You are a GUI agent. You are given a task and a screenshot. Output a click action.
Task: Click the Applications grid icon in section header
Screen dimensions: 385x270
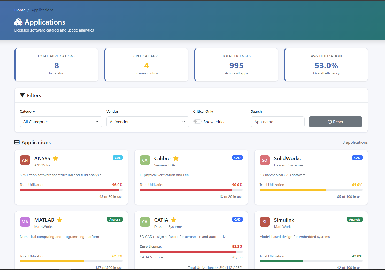point(17,142)
